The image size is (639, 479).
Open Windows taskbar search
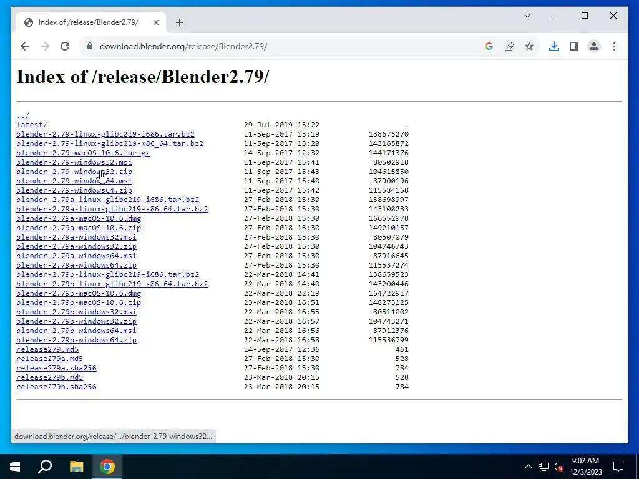pos(45,467)
